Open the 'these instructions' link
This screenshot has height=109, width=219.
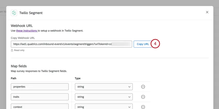27,31
